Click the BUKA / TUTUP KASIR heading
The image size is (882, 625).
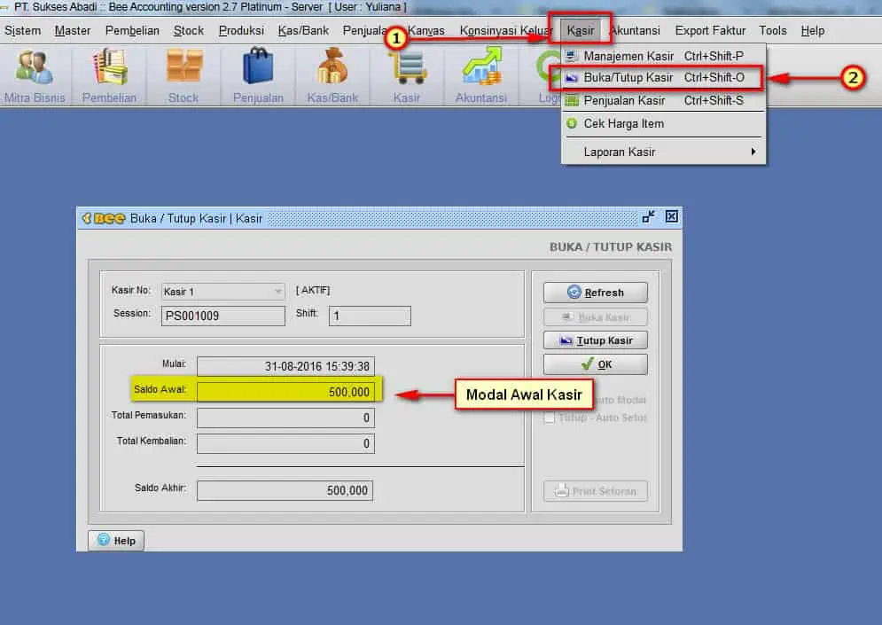coord(611,247)
